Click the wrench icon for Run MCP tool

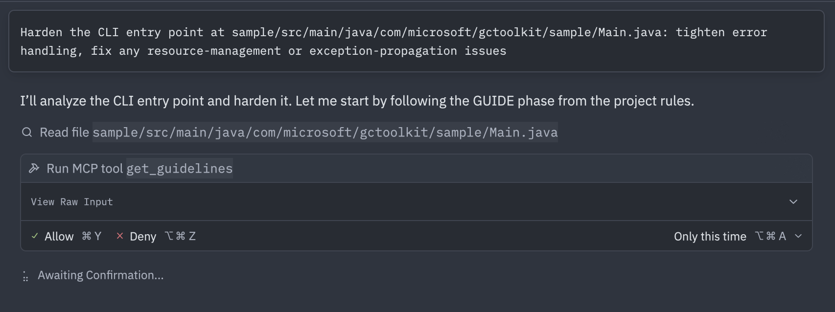coord(34,168)
